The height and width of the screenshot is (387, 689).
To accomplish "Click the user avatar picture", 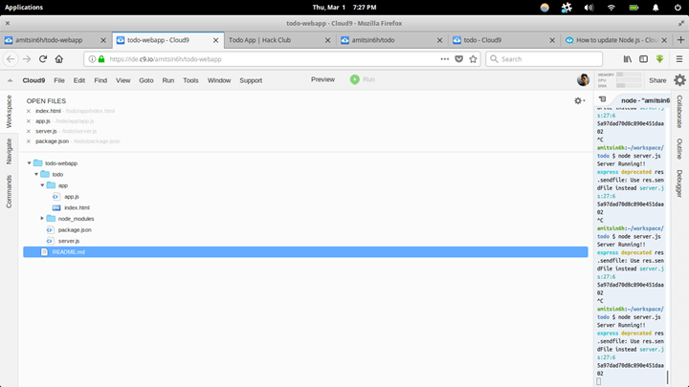I will [583, 80].
